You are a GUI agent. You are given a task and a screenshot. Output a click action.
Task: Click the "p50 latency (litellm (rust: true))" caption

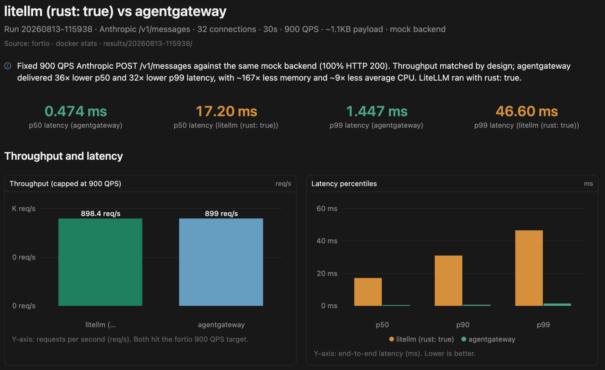point(226,125)
